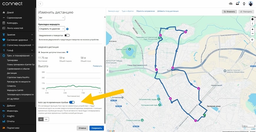Open the map layers selector
The height and width of the screenshot is (132, 256).
(x=252, y=19)
